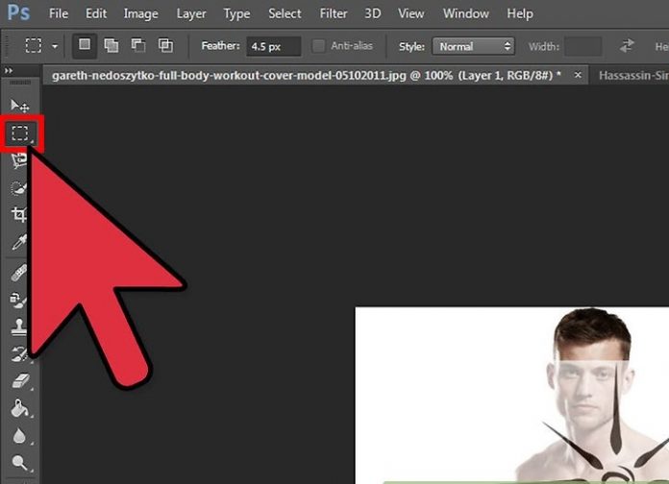
Task: Select the Rectangular Marquee tool
Action: (x=19, y=134)
